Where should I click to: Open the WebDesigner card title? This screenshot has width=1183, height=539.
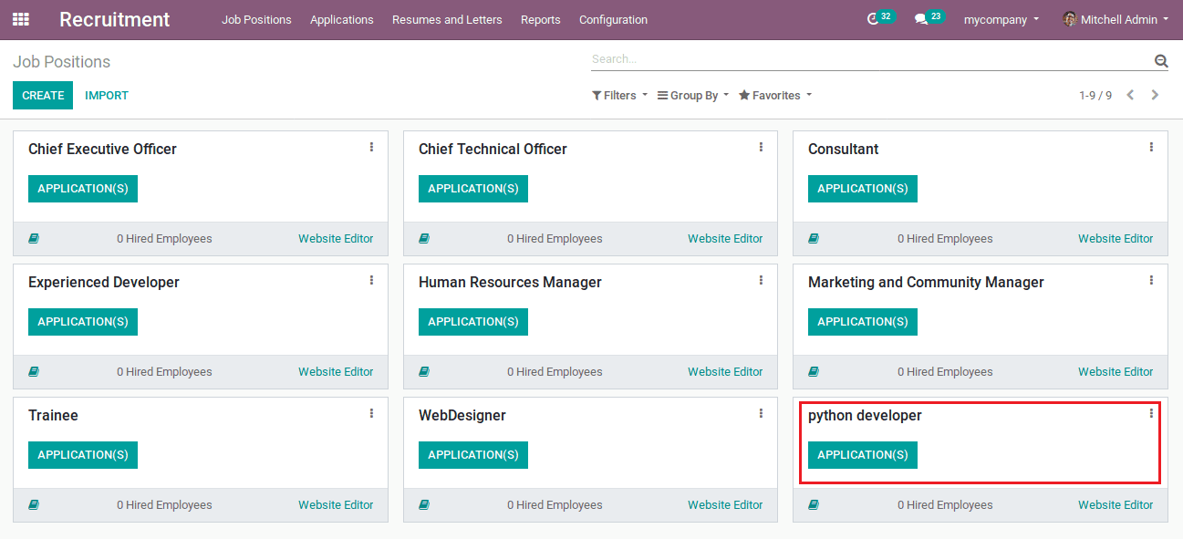click(462, 415)
